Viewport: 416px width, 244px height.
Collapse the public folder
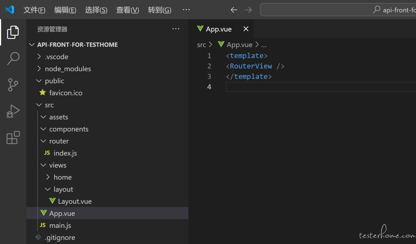[x=39, y=81]
